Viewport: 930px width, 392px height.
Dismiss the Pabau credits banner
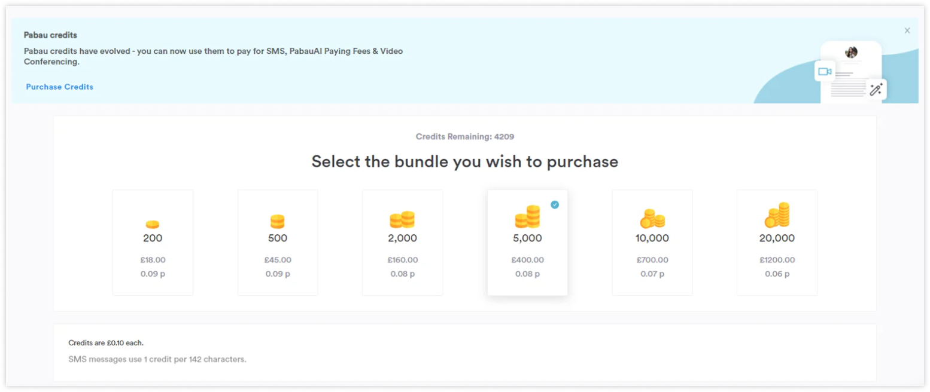[907, 30]
